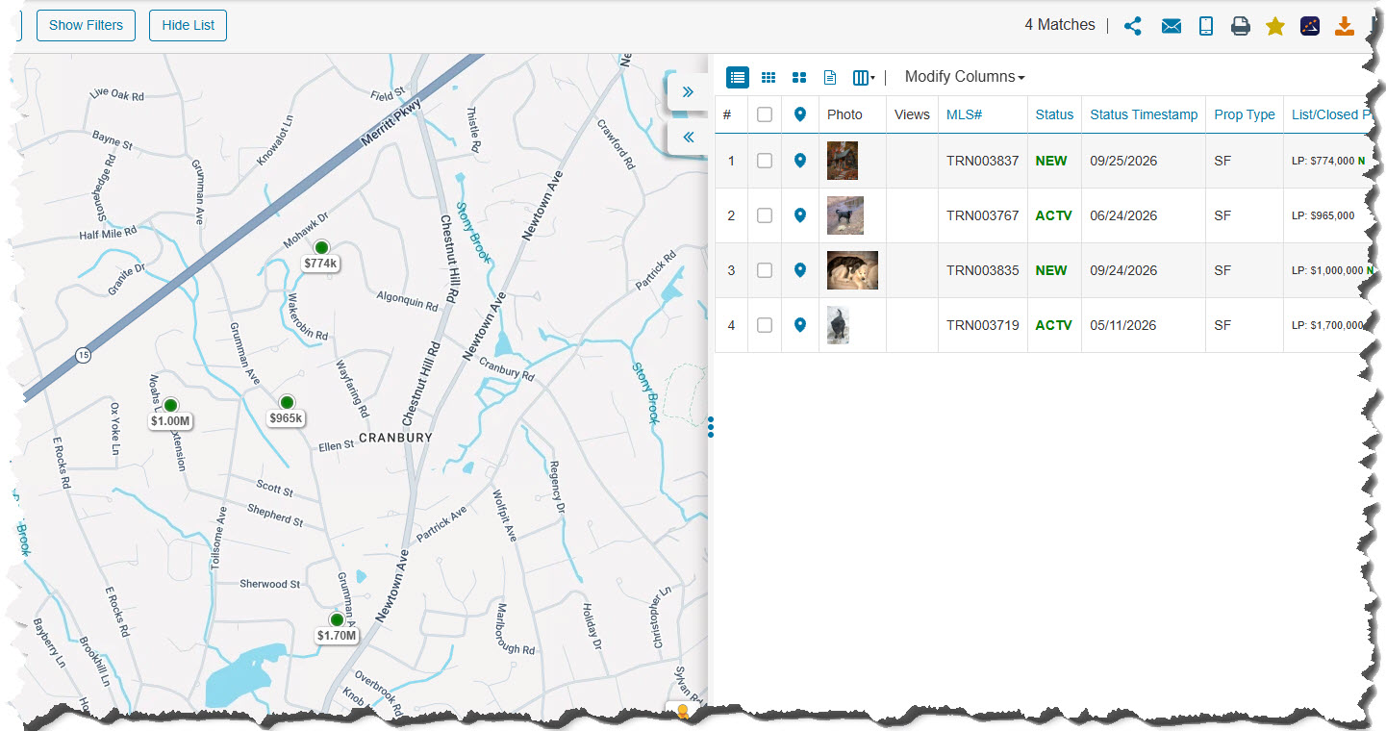Open the dark chart analytics icon
The height and width of the screenshot is (731, 1386).
pos(1310,26)
